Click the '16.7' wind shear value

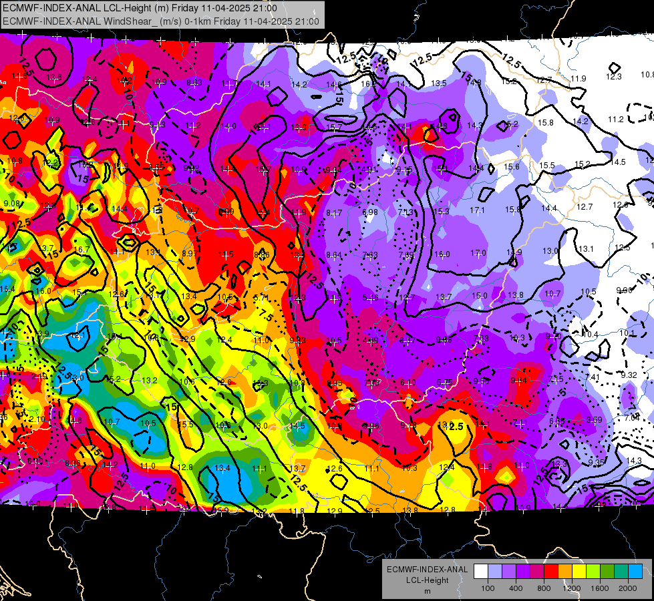(81, 249)
